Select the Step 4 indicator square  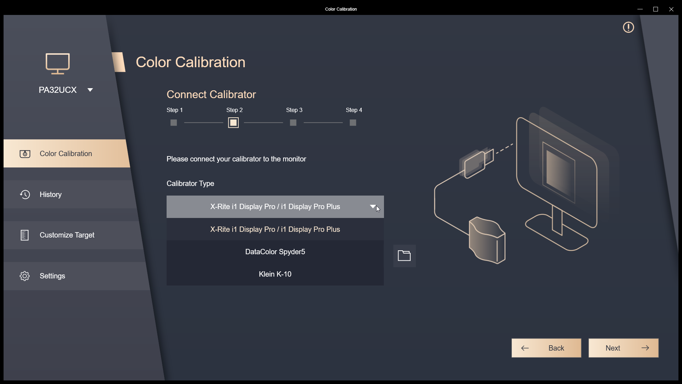pos(353,123)
